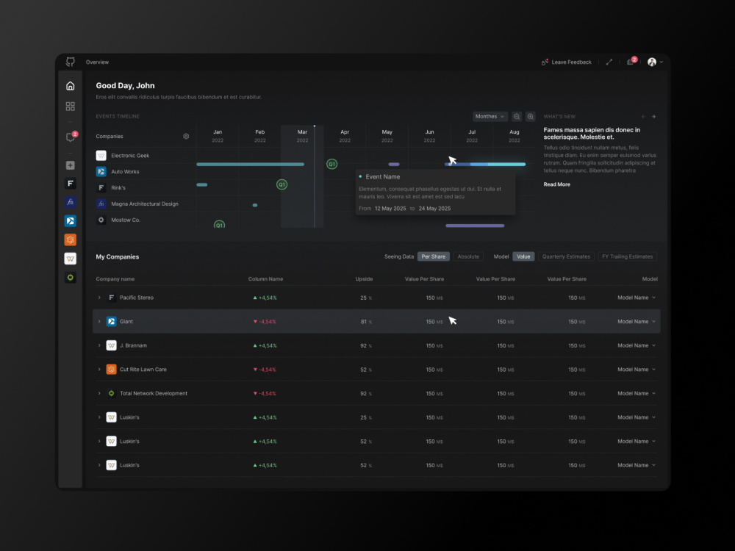Sort by Upside column header
Image resolution: width=735 pixels, height=551 pixels.
(364, 278)
